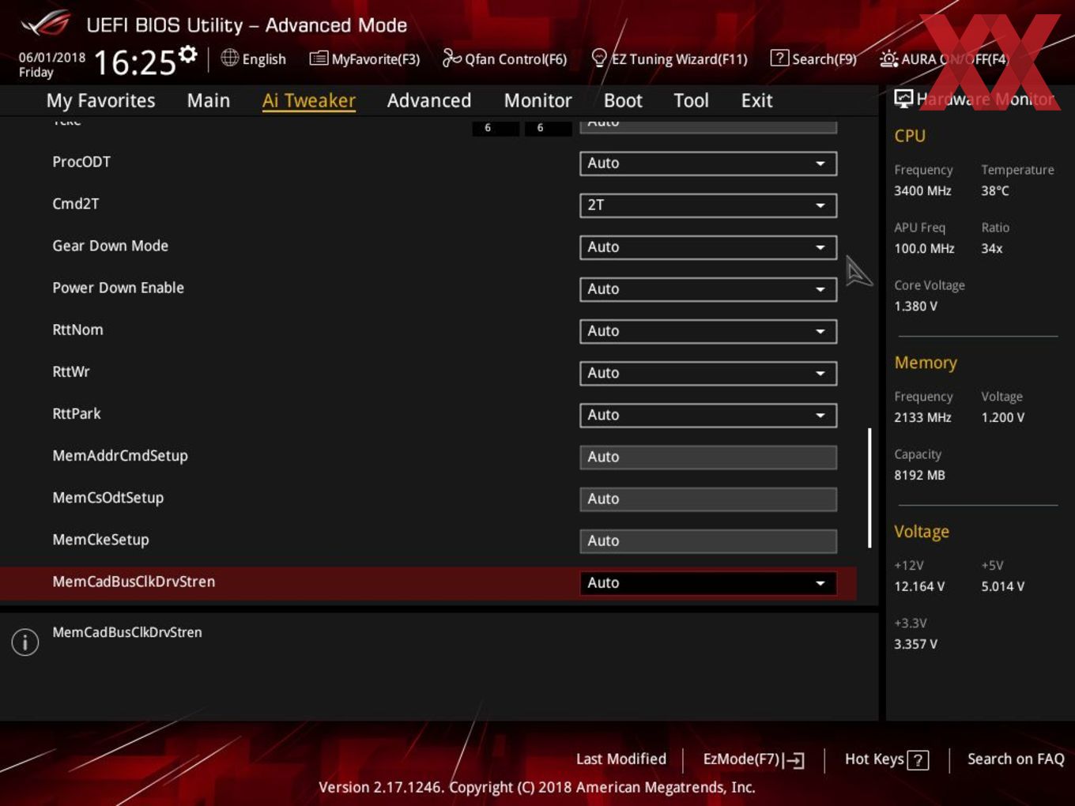Click the memory capacity 8192 MB value

click(x=919, y=475)
